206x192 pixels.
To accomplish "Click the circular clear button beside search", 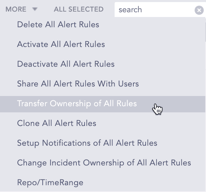I will [199, 10].
